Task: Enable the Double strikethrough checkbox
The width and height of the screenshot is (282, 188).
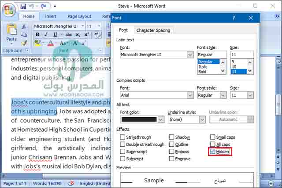Action: 122,144
